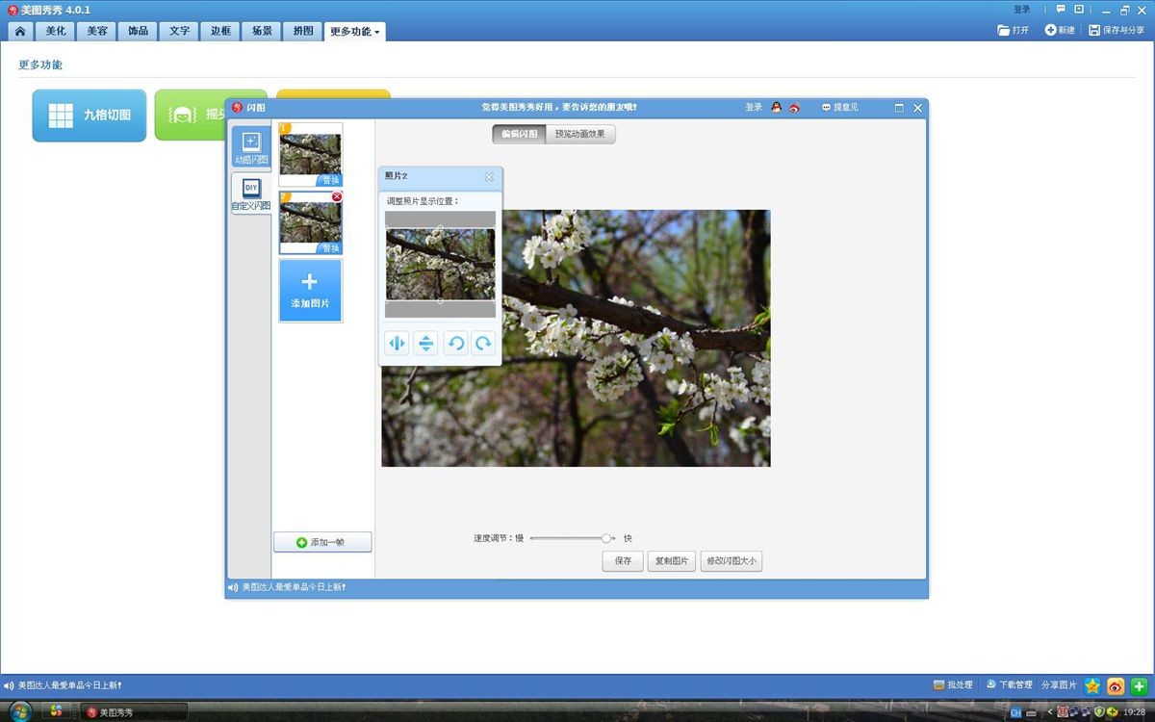The image size is (1155, 722).
Task: Switch to the 饰品 tab
Action: coord(139,31)
